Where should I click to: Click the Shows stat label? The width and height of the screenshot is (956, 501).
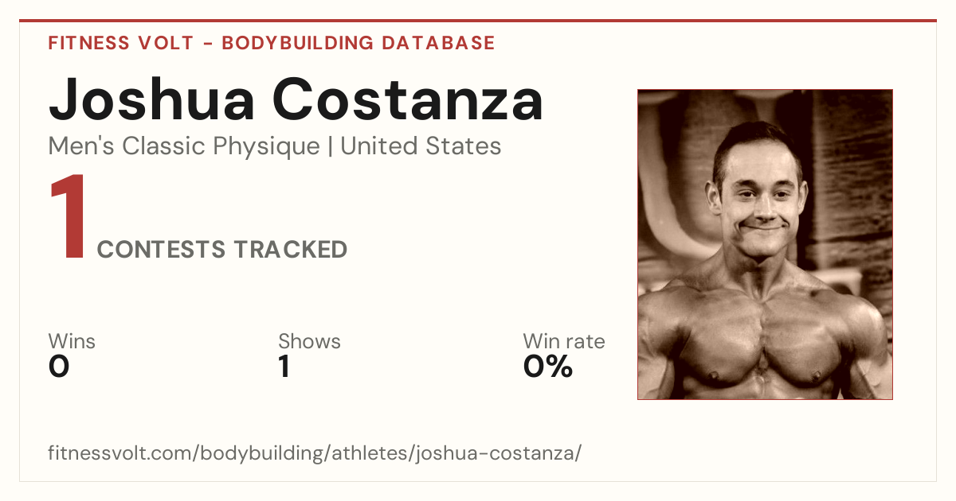tap(309, 341)
